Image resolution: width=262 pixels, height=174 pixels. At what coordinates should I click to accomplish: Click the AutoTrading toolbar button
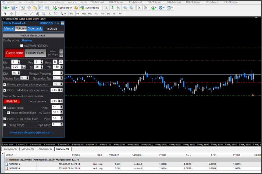[90, 7]
